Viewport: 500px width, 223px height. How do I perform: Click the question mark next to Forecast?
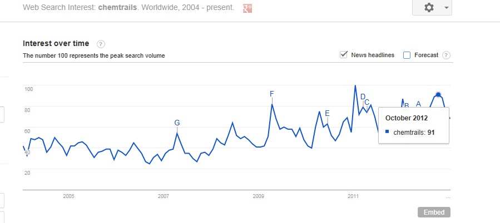click(x=446, y=55)
